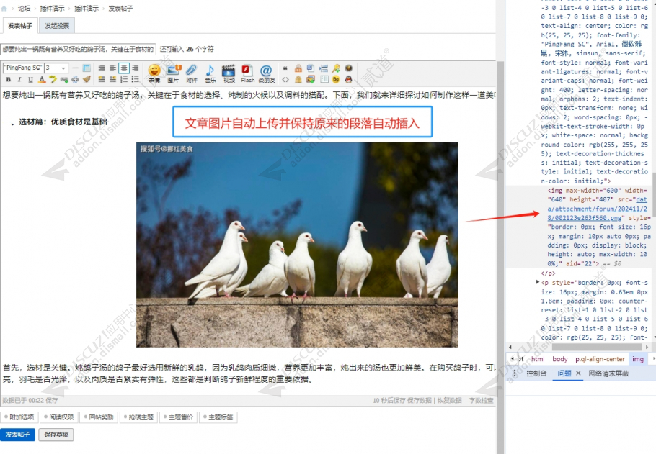Expand 回帖奖励 reply reward section
Screen dimensions: 656x454
(x=99, y=417)
